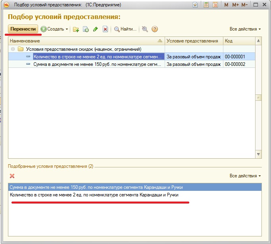The height and width of the screenshot is (244, 271).
Task: Open the calculator icon in the title bar
Action: pyautogui.click(x=206, y=5)
